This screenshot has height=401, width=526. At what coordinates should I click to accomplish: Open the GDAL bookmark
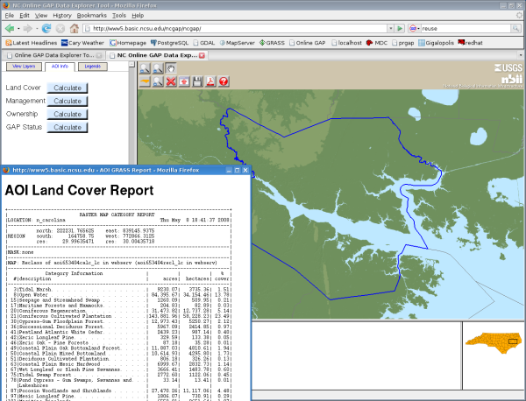[x=204, y=43]
